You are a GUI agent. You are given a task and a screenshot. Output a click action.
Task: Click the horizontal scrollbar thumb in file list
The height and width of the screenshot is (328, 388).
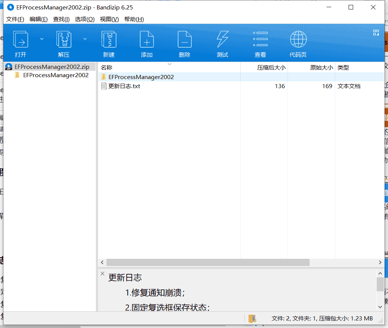coord(208,262)
